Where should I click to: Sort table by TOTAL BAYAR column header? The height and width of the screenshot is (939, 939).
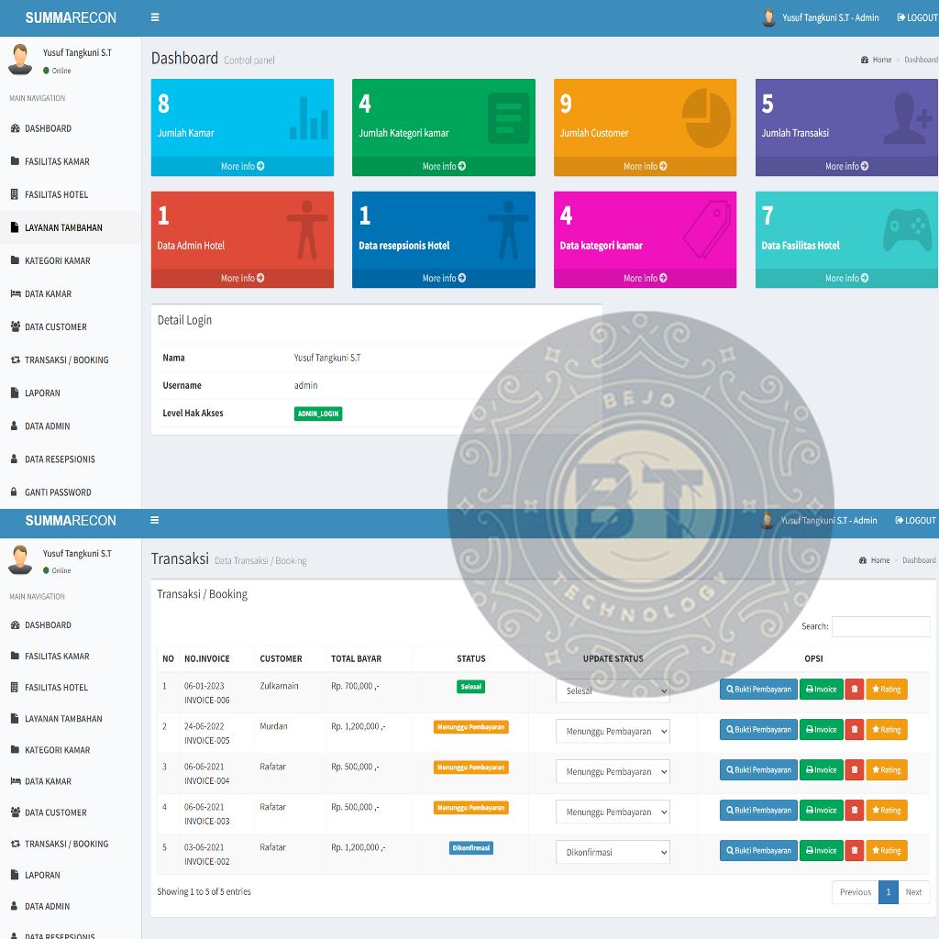(357, 658)
